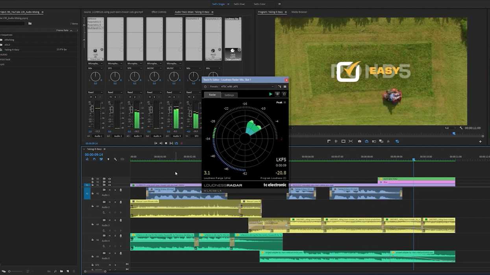490x275 pixels.
Task: Click the A1 source patching indicator
Action: click(x=87, y=193)
